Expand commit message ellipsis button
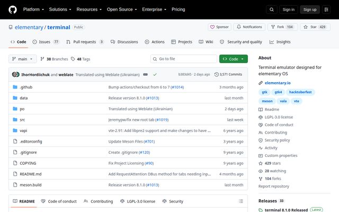 (145, 74)
